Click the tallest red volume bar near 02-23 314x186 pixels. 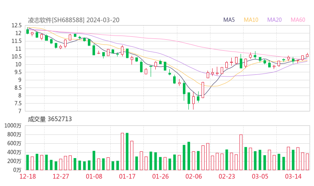[x=241, y=152]
